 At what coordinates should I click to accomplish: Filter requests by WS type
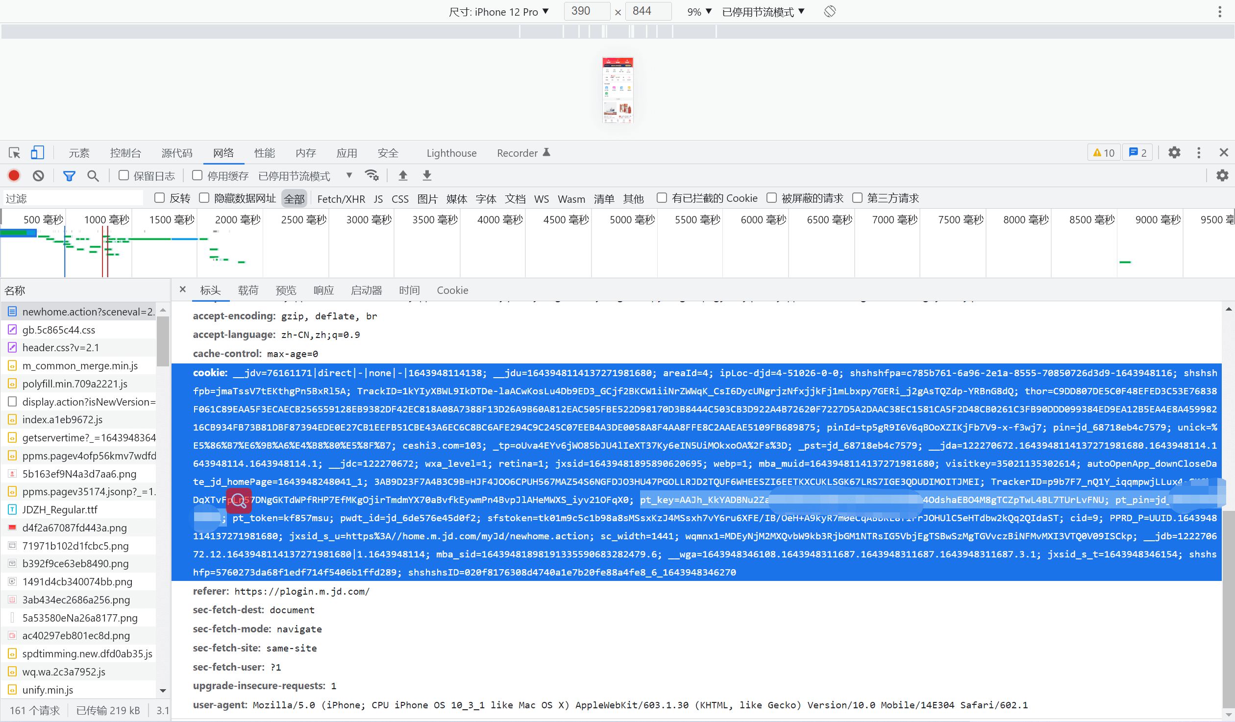pyautogui.click(x=541, y=198)
